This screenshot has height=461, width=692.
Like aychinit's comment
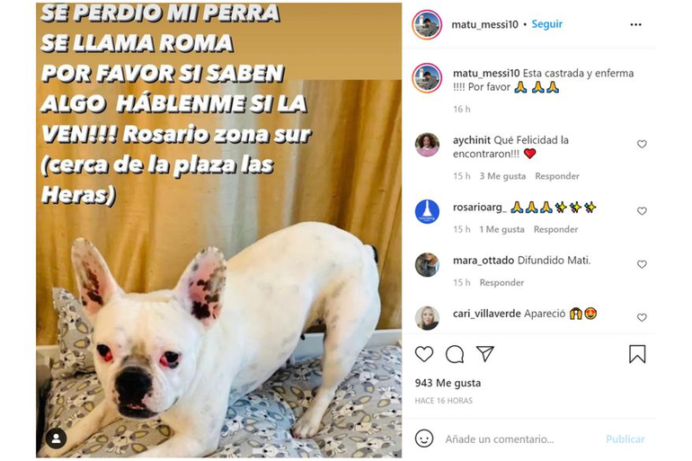(642, 145)
